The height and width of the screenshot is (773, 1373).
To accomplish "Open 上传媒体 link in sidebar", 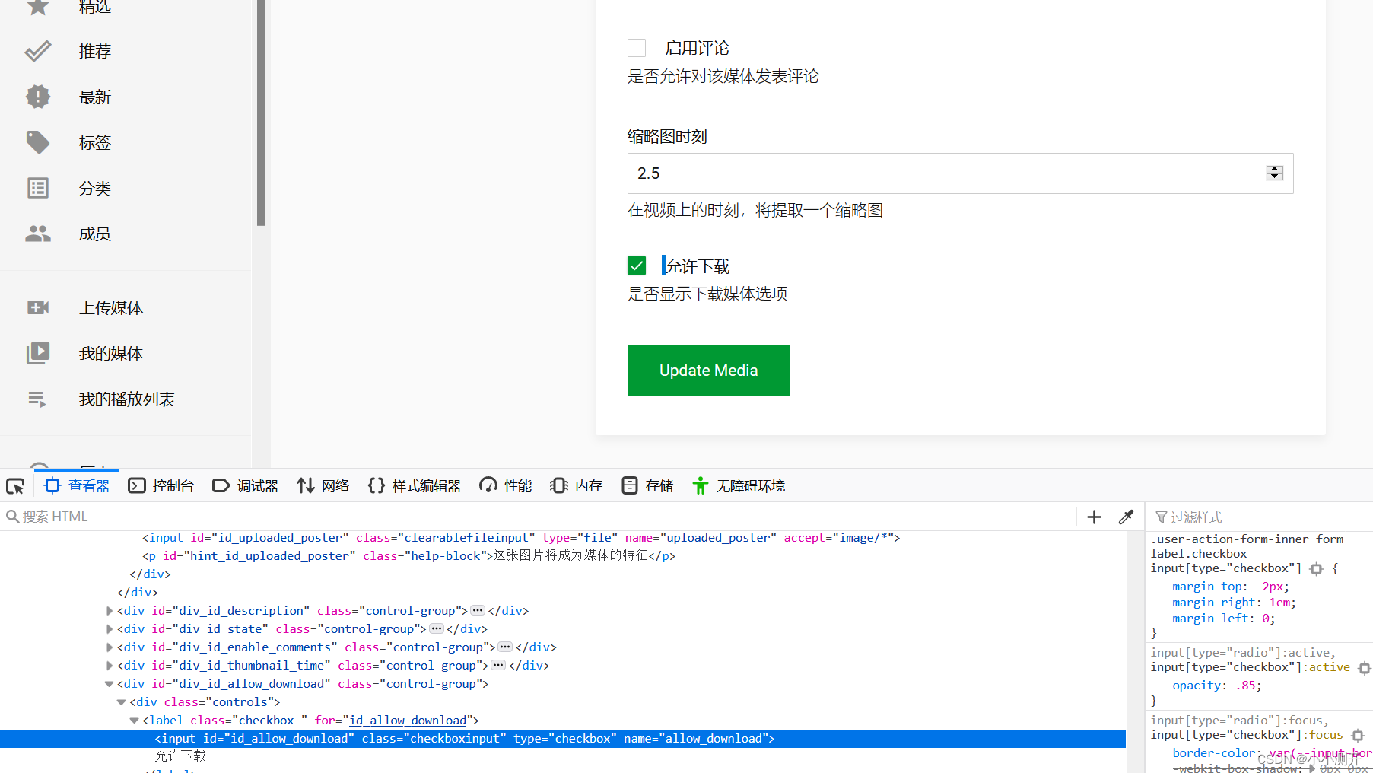I will point(111,307).
